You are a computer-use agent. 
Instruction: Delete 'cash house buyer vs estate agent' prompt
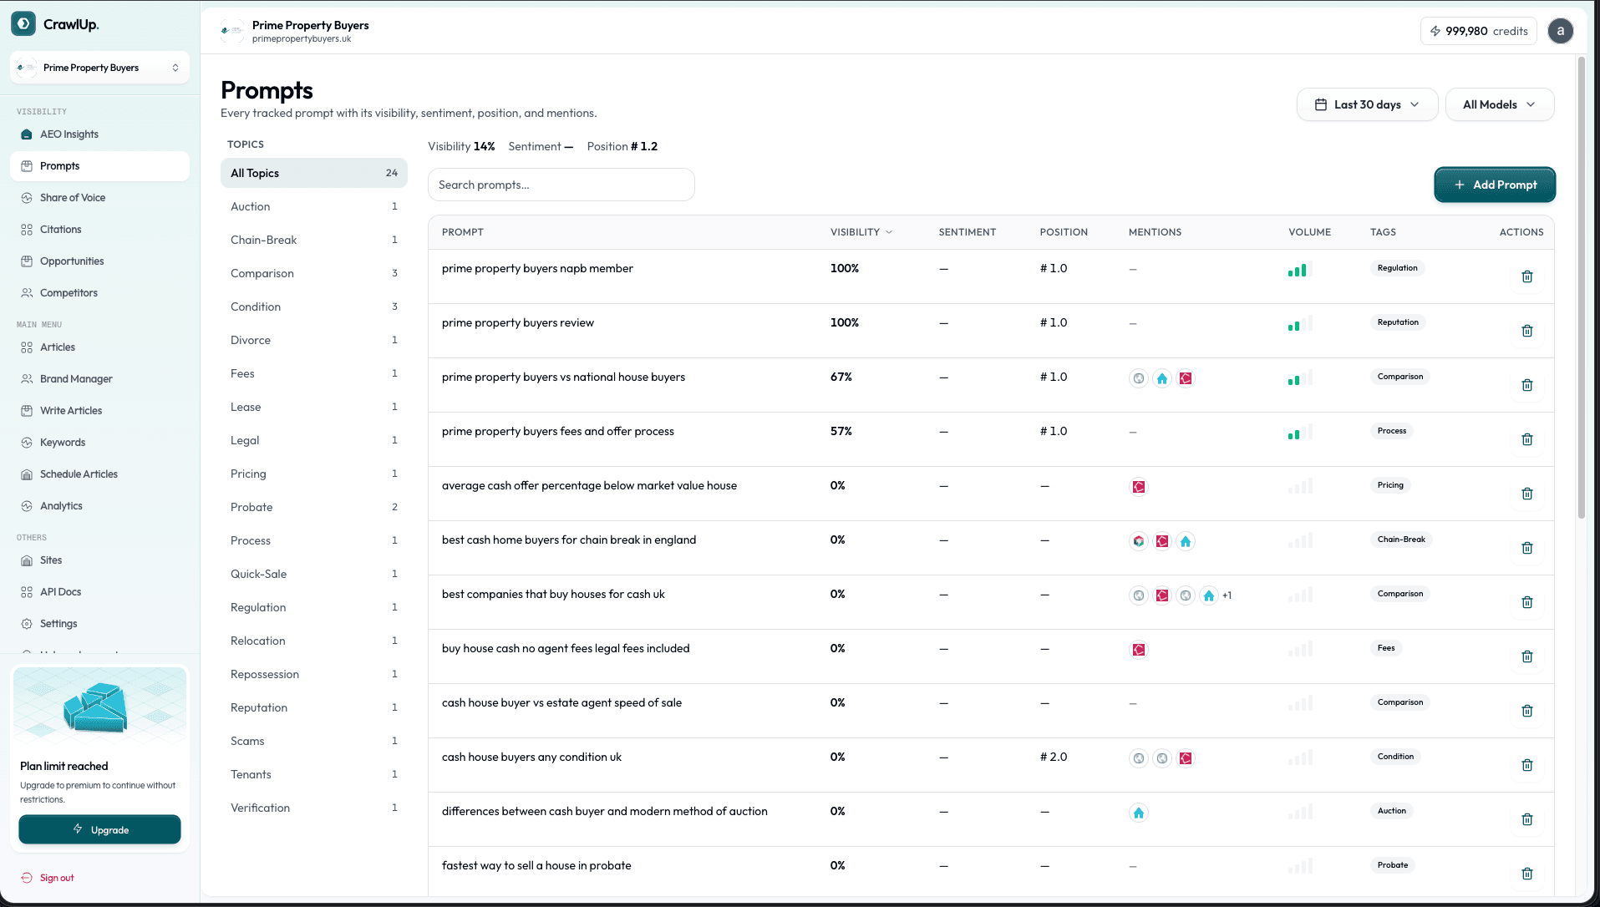point(1527,711)
